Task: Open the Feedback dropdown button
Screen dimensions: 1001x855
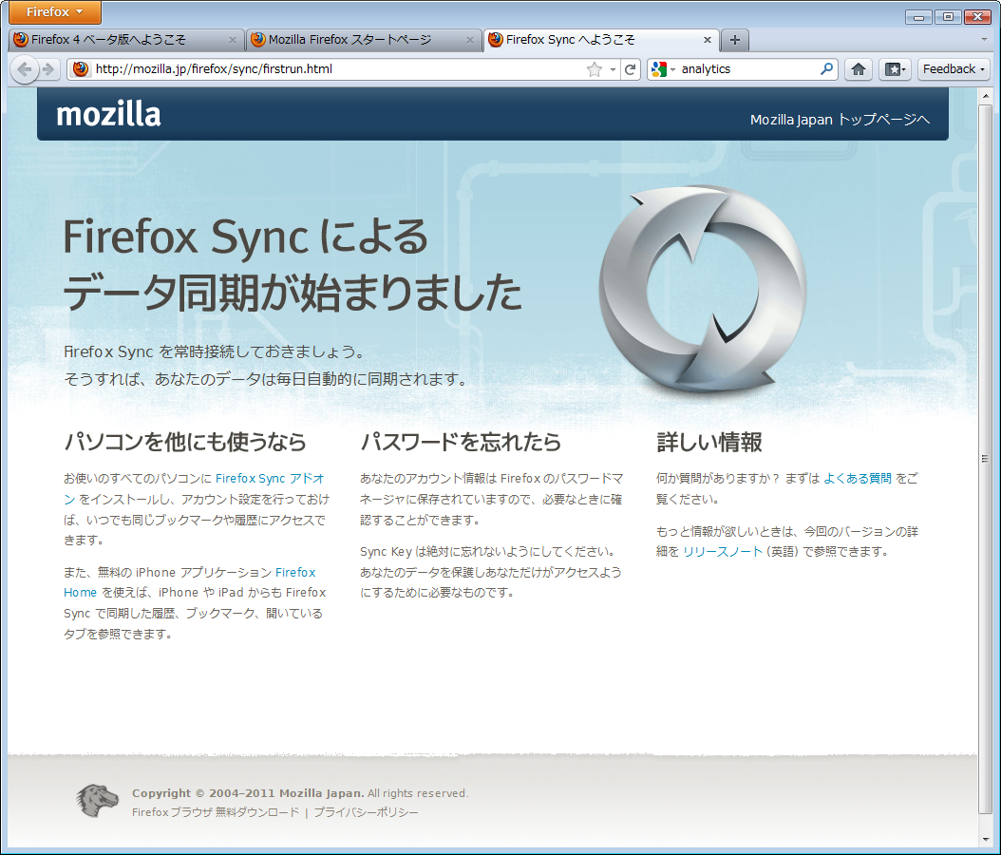Action: pos(954,69)
